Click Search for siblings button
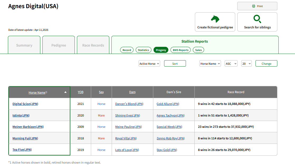The image size is (295, 167). pyautogui.click(x=257, y=22)
